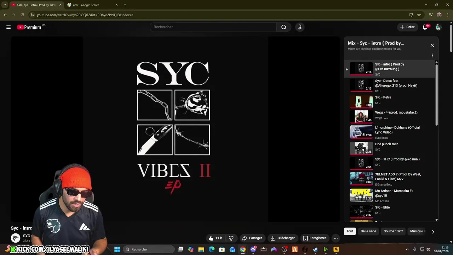Play Mc Artisan - Mamacita video

coord(389,195)
